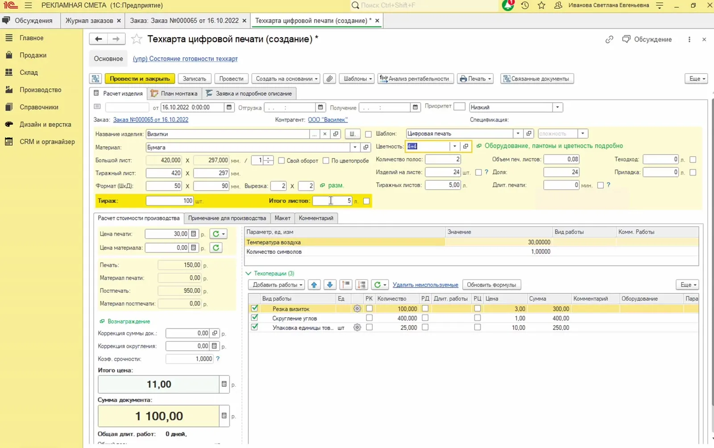Go back with left arrow button
This screenshot has height=448, width=714.
coord(98,39)
